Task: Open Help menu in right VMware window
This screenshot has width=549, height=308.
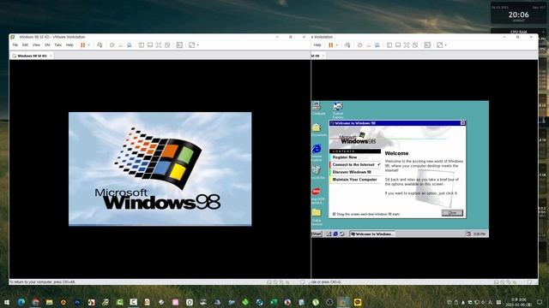Action: pos(317,45)
